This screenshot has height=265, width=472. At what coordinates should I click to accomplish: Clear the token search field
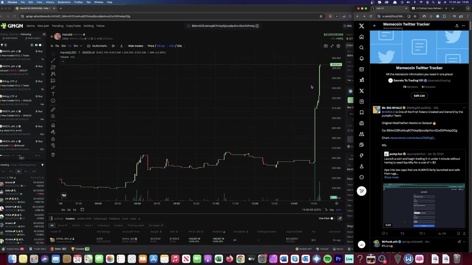coord(257,26)
